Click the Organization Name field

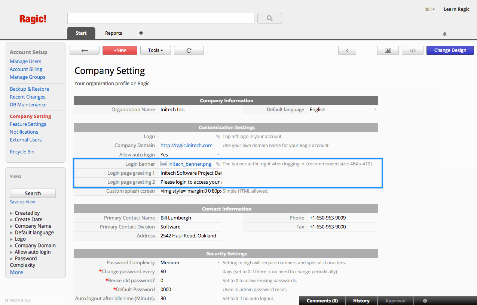(190, 110)
